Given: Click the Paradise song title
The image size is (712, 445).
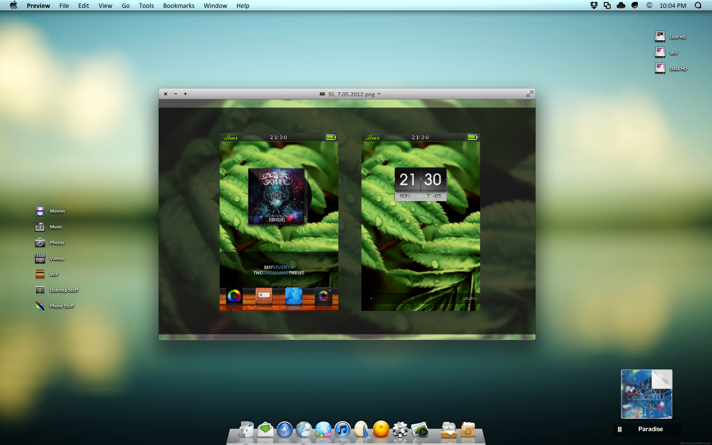Looking at the screenshot, I should [650, 429].
